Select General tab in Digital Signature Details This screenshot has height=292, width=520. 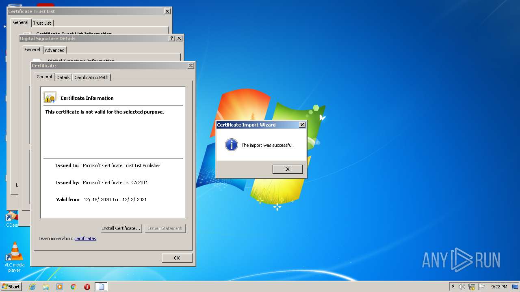tap(32, 49)
